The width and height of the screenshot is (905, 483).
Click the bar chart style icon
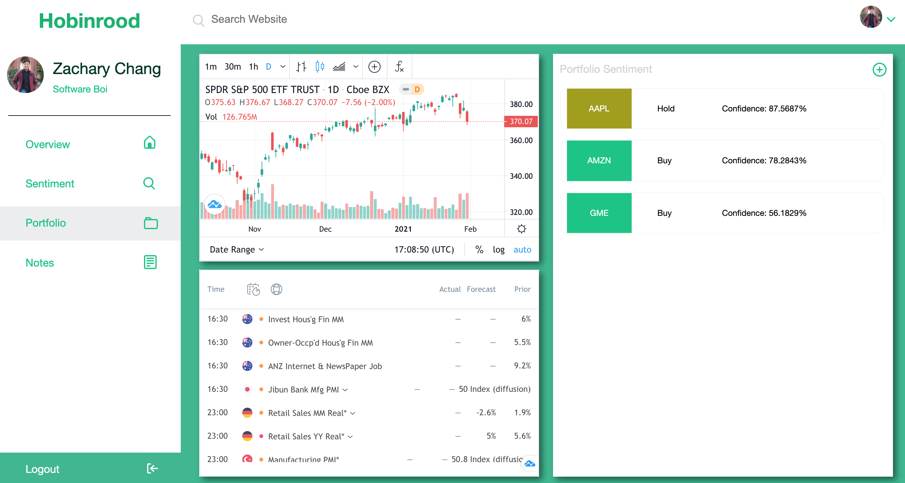[x=301, y=67]
